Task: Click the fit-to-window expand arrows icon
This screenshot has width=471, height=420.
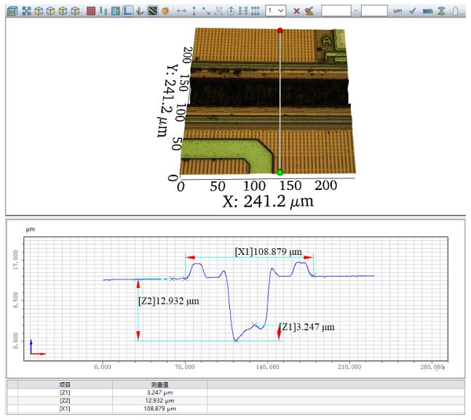Action: (x=26, y=11)
